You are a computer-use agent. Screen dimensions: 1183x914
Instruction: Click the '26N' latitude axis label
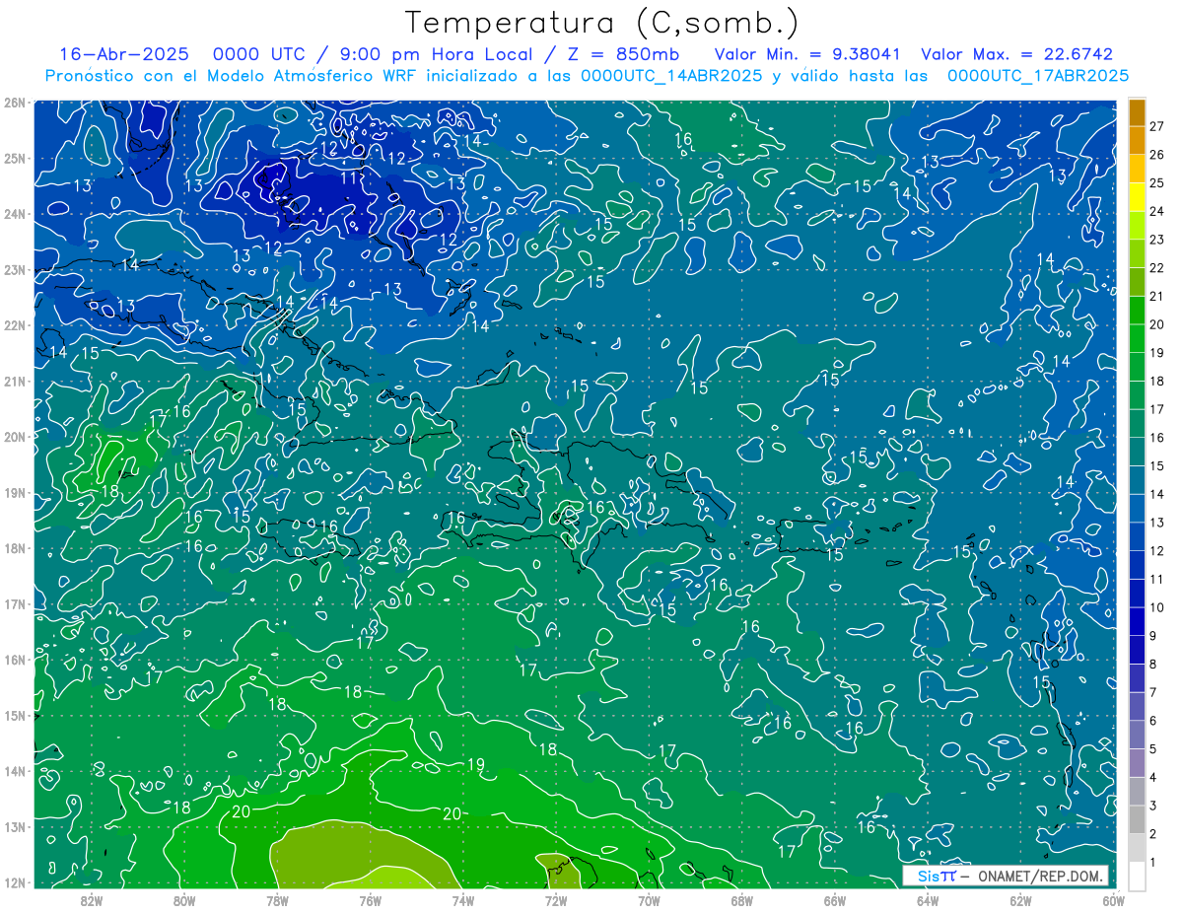[x=14, y=103]
